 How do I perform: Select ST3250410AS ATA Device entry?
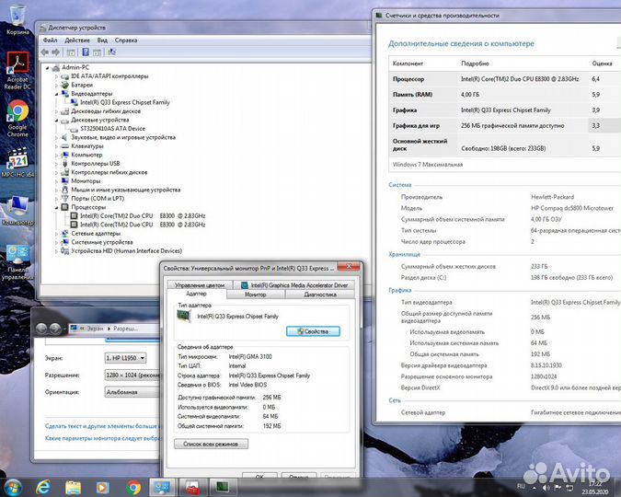[x=112, y=129]
